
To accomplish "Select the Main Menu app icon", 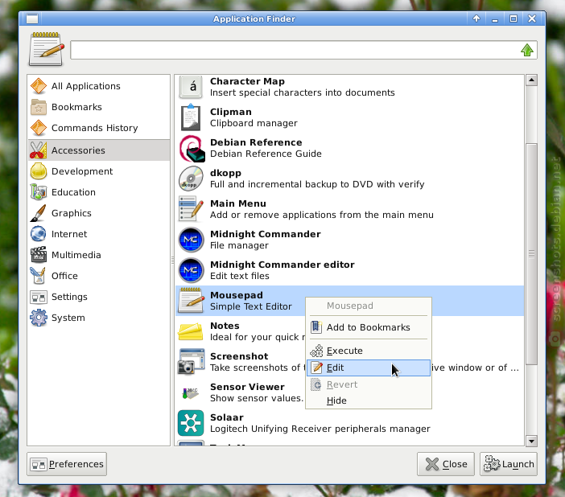I will (x=191, y=209).
